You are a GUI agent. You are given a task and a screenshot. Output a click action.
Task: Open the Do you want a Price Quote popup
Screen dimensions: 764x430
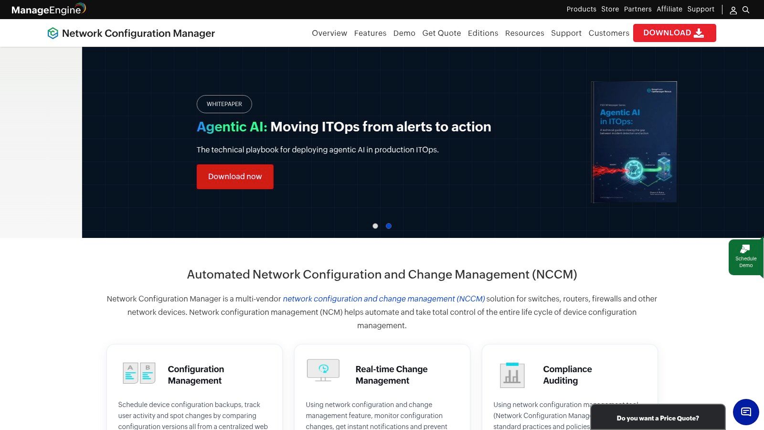pos(658,418)
